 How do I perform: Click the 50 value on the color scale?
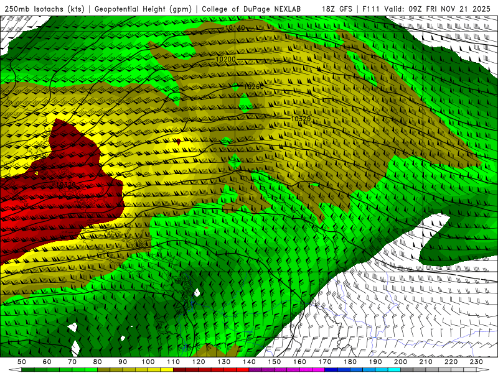tap(22, 362)
